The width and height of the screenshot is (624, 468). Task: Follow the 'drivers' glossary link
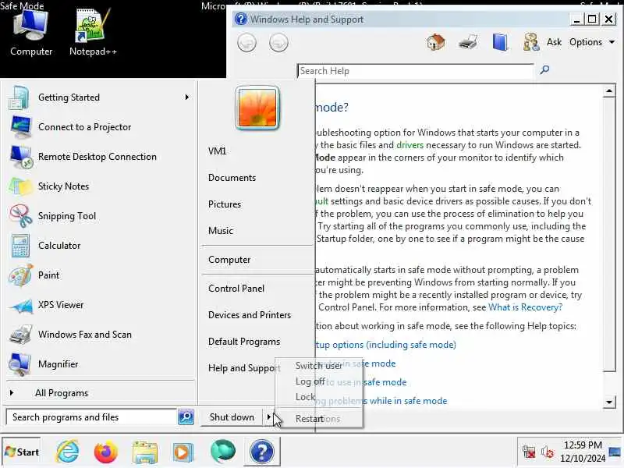[410, 145]
